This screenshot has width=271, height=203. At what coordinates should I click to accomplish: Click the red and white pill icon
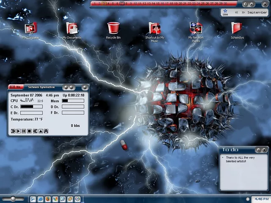point(124,145)
